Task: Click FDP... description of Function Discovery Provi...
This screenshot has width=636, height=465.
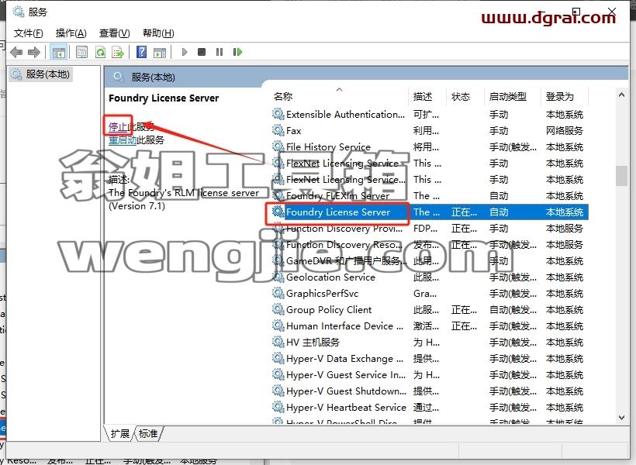Action: point(426,228)
